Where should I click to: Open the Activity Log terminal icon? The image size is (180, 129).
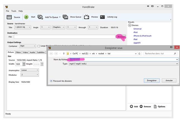point(102,17)
